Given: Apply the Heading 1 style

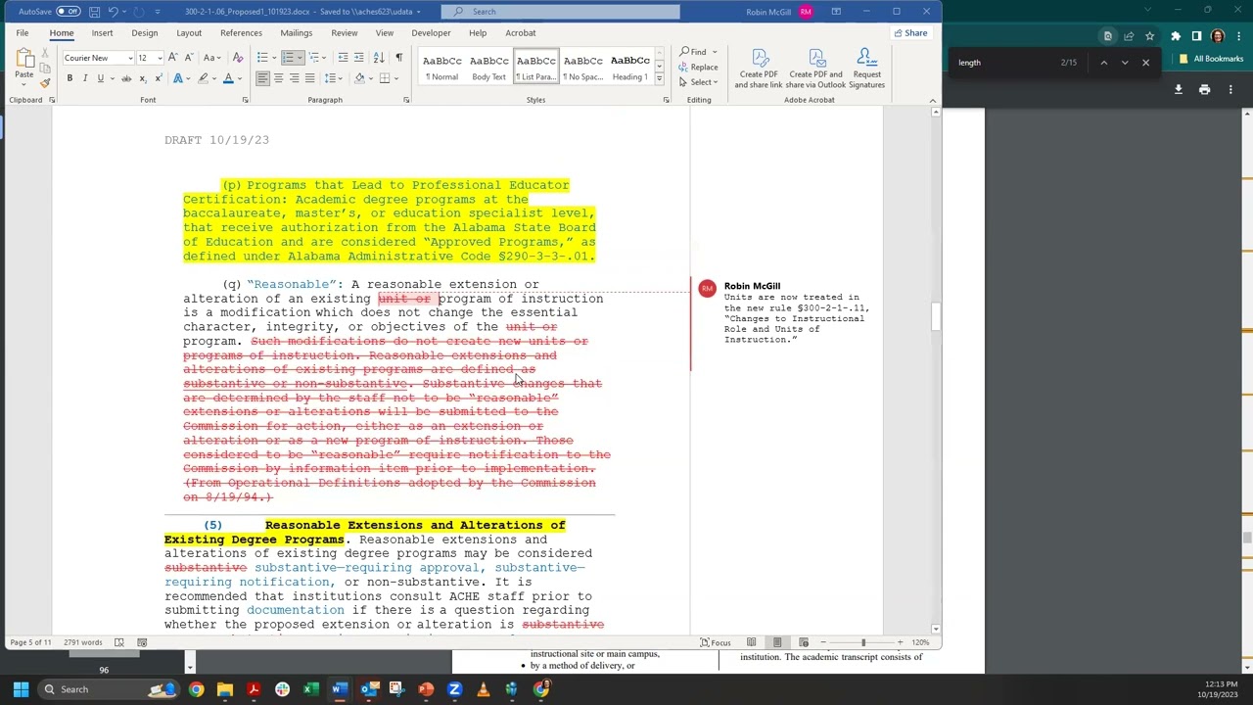Looking at the screenshot, I should tap(629, 67).
